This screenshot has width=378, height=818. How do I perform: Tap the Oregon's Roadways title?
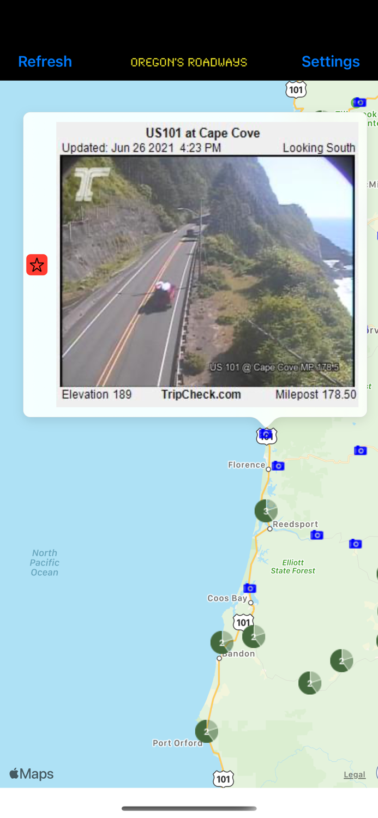(x=189, y=62)
